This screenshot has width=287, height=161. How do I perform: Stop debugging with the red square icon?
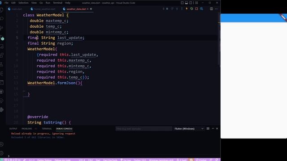(x=196, y=9)
